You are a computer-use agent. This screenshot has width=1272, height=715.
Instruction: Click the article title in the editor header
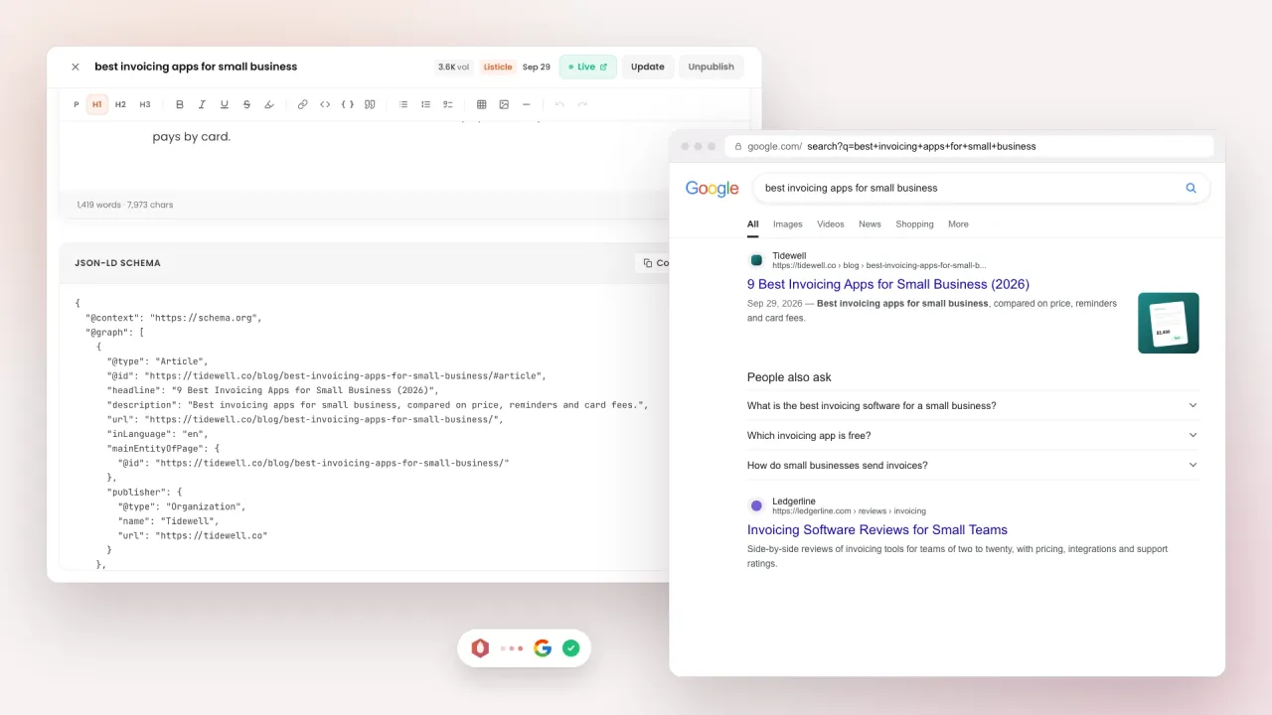coord(196,67)
